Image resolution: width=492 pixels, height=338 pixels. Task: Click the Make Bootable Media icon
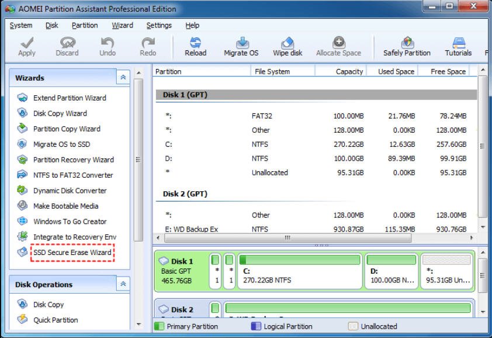[22, 206]
